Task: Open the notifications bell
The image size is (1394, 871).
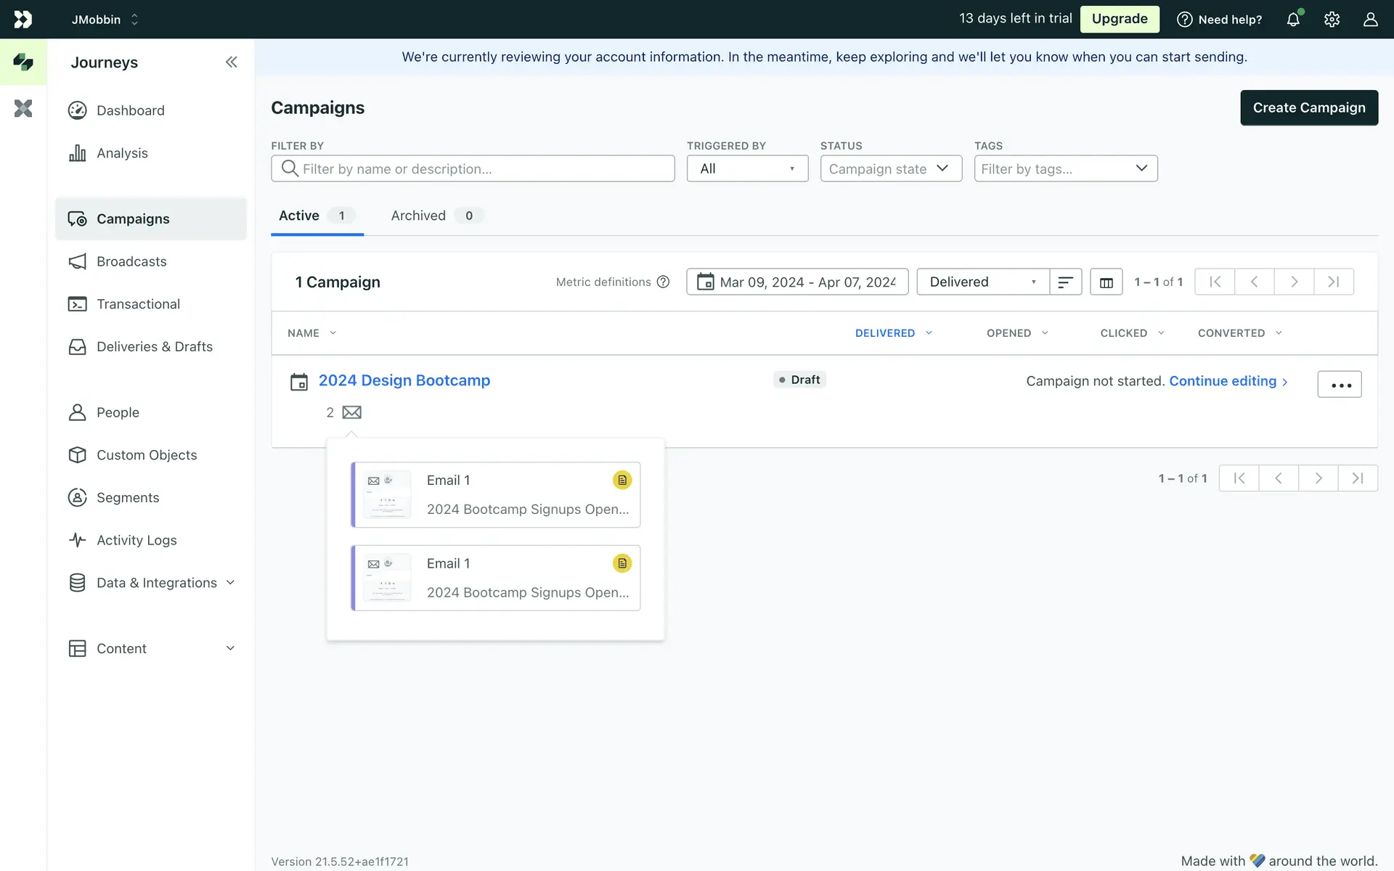Action: pyautogui.click(x=1293, y=20)
